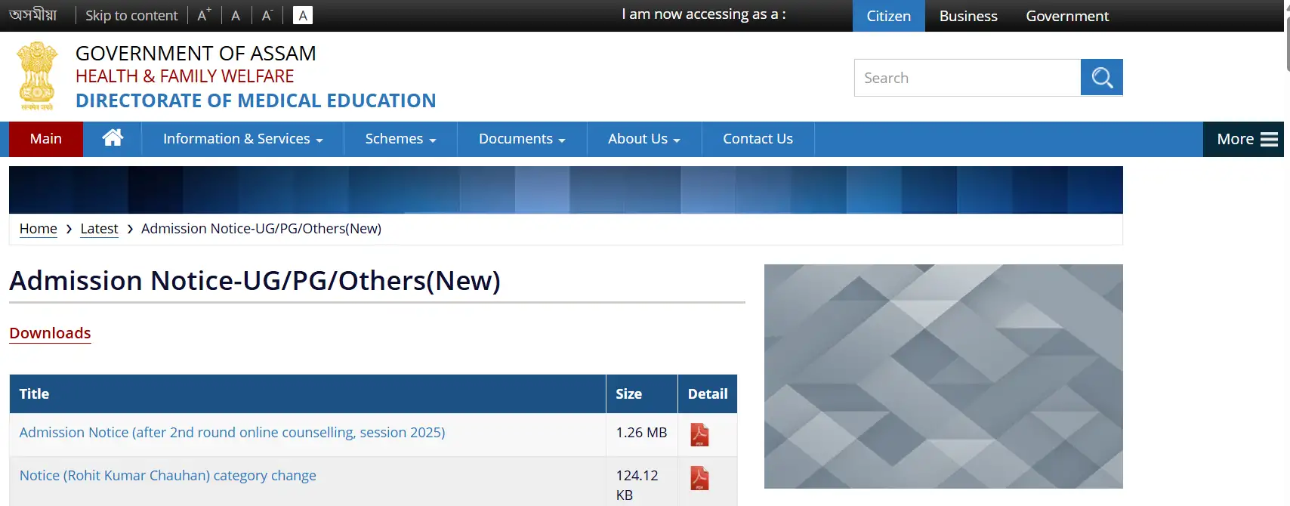The image size is (1290, 506).
Task: Decrease font size with A- button
Action: pos(267,15)
